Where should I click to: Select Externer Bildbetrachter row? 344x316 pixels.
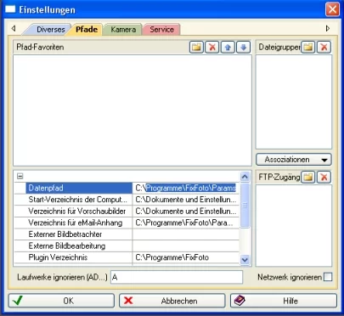coord(127,234)
